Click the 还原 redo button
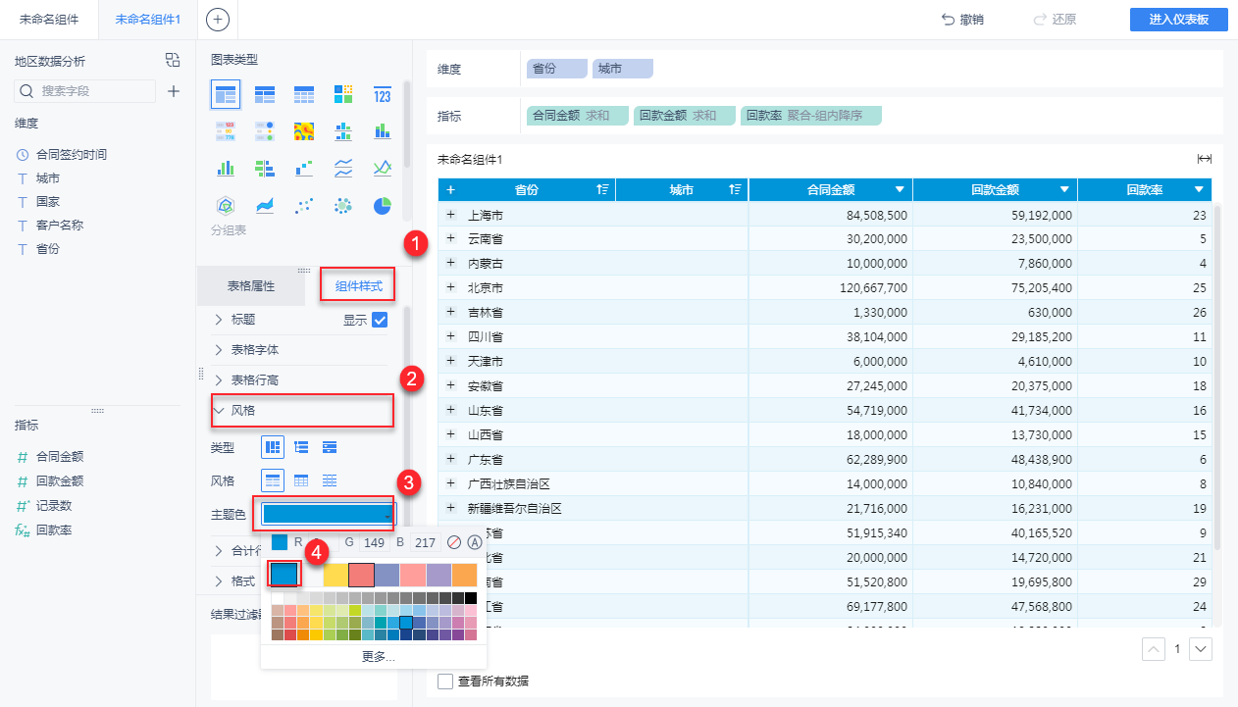This screenshot has height=707, width=1238. click(x=1055, y=20)
